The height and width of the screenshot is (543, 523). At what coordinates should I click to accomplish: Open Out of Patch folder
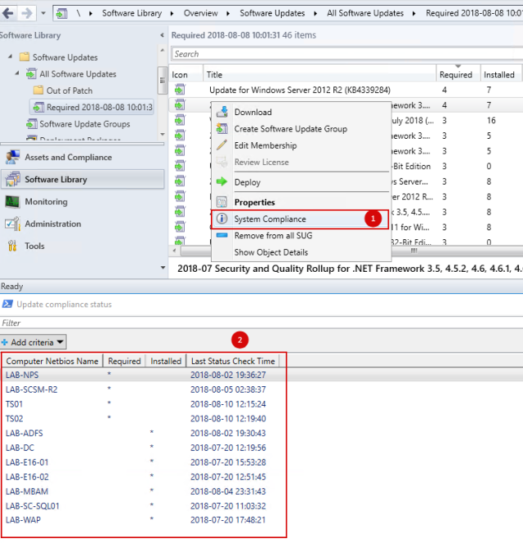point(69,91)
